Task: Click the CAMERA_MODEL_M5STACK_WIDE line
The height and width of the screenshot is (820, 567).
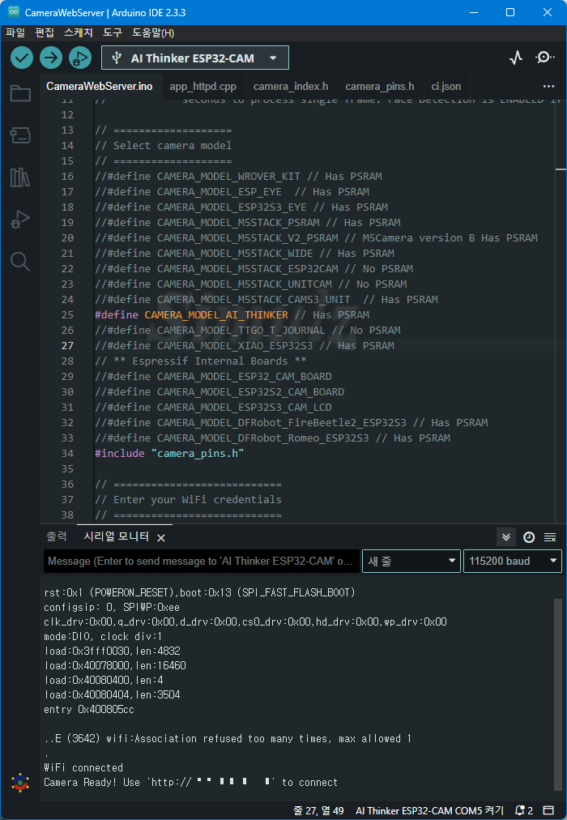Action: 245,253
